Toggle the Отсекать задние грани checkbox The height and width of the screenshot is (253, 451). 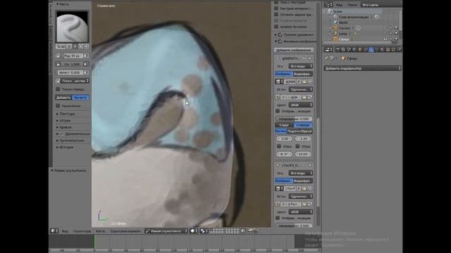(x=276, y=14)
